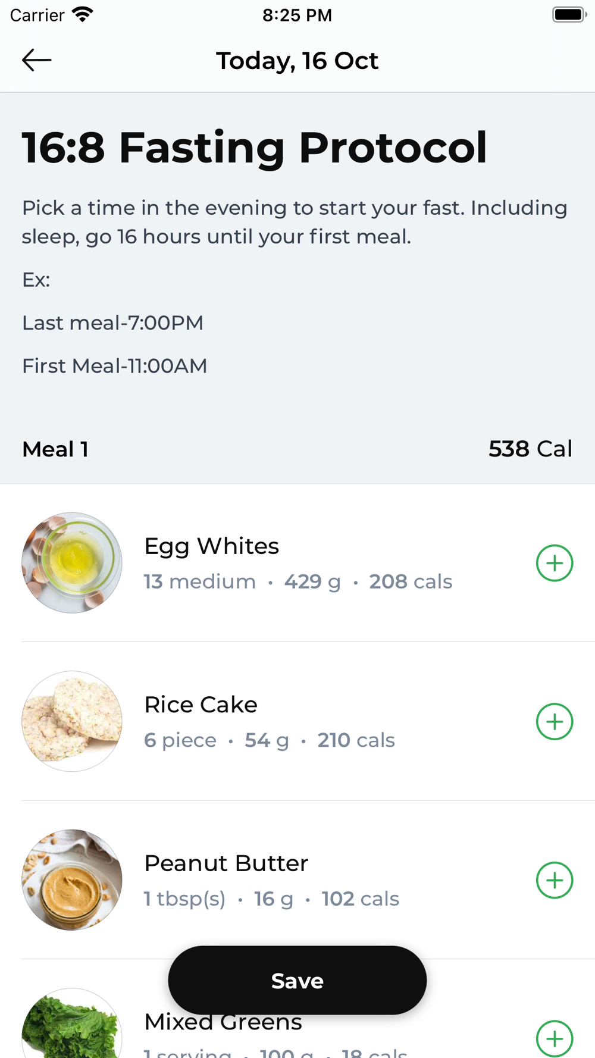Add Mixed Greens with plus icon
The image size is (595, 1058).
(554, 1038)
